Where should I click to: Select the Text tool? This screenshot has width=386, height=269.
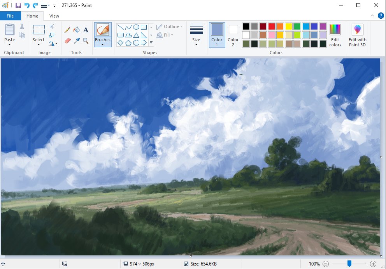(86, 30)
